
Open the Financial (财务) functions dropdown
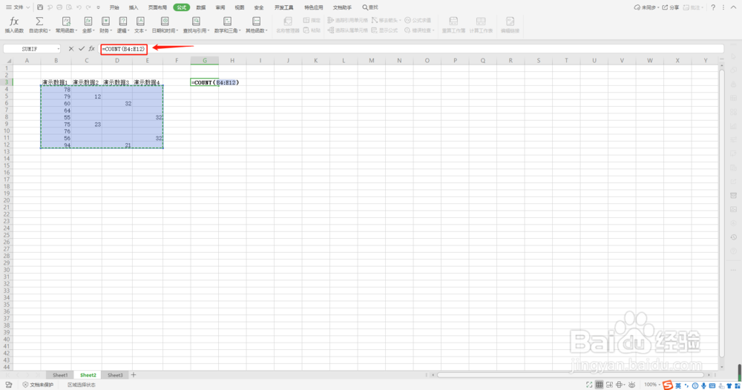105,24
